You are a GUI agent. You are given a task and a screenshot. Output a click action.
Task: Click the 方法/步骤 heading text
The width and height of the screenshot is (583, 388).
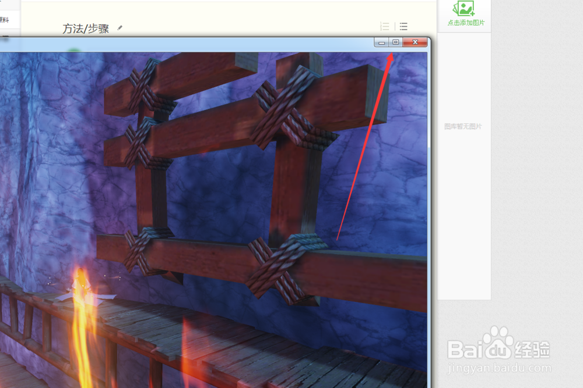coord(86,29)
